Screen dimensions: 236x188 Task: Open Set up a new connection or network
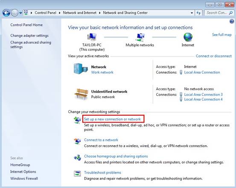(112, 119)
